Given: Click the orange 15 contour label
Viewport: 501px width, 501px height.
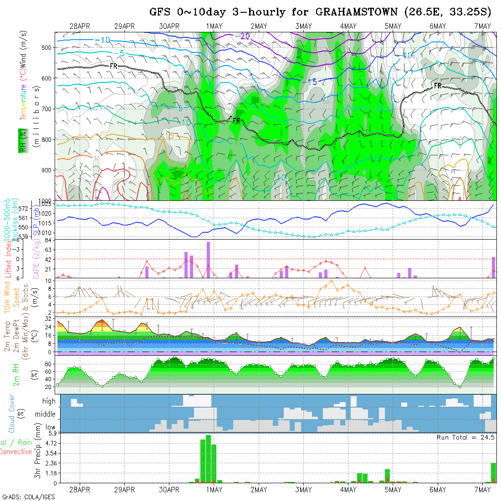Looking at the screenshot, I should pyautogui.click(x=170, y=136).
